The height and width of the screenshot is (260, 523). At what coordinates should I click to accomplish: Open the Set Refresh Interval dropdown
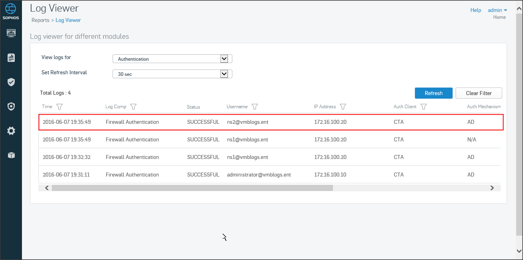coord(224,74)
